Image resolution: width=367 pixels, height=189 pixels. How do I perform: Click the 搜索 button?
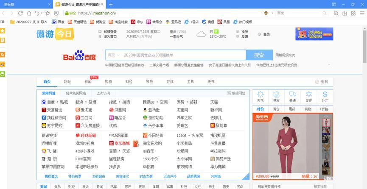(x=259, y=55)
